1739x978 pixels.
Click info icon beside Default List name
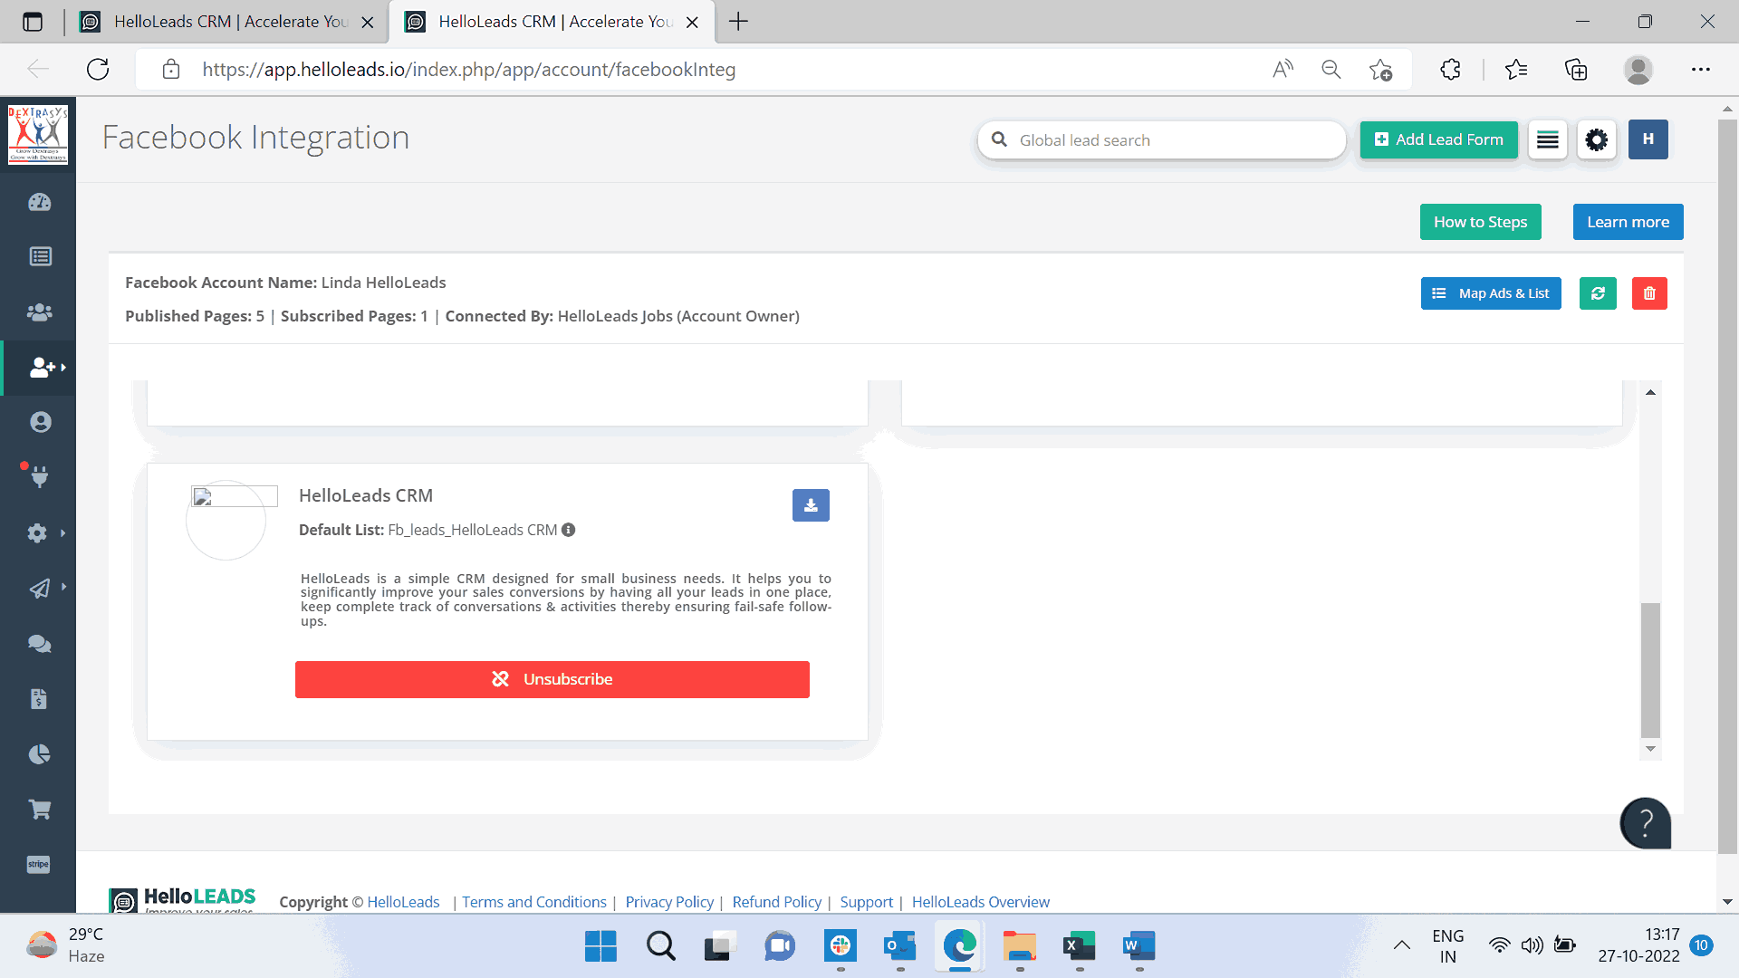click(568, 530)
